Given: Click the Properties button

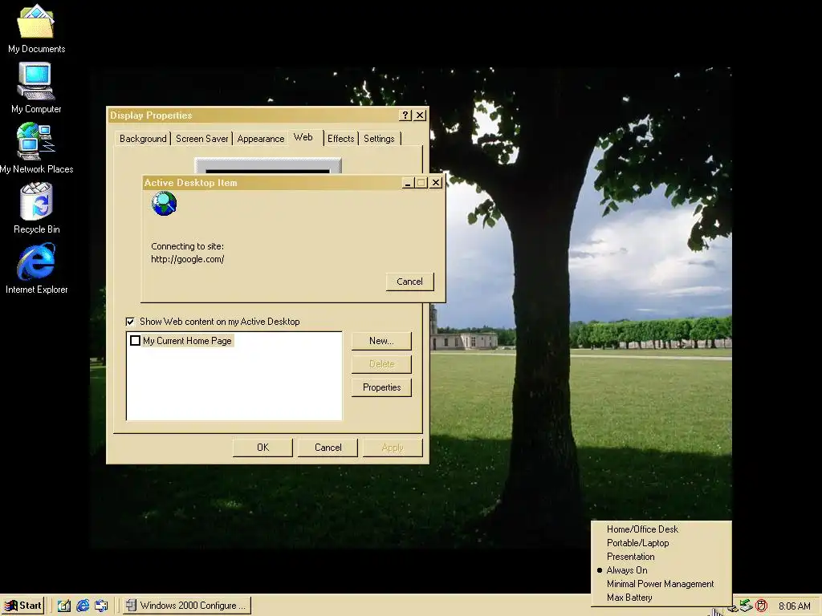Looking at the screenshot, I should pos(381,387).
